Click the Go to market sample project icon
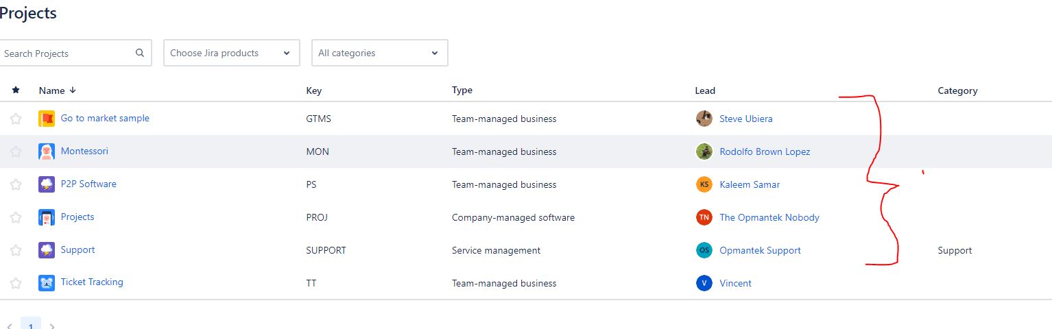Screen dimensions: 1052x329 [x=47, y=119]
